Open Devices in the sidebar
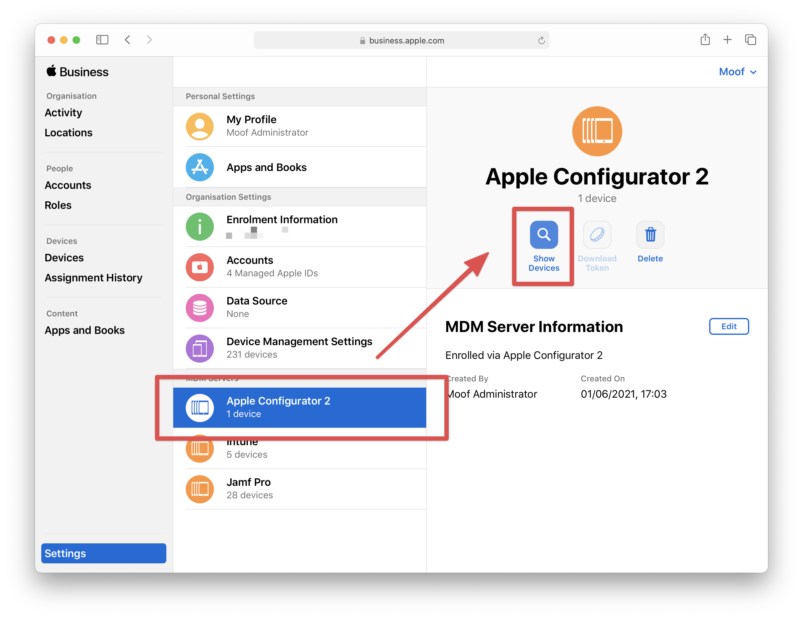The width and height of the screenshot is (803, 619). [x=64, y=258]
